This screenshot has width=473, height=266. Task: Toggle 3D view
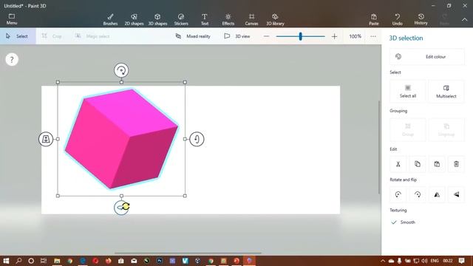[x=237, y=36]
